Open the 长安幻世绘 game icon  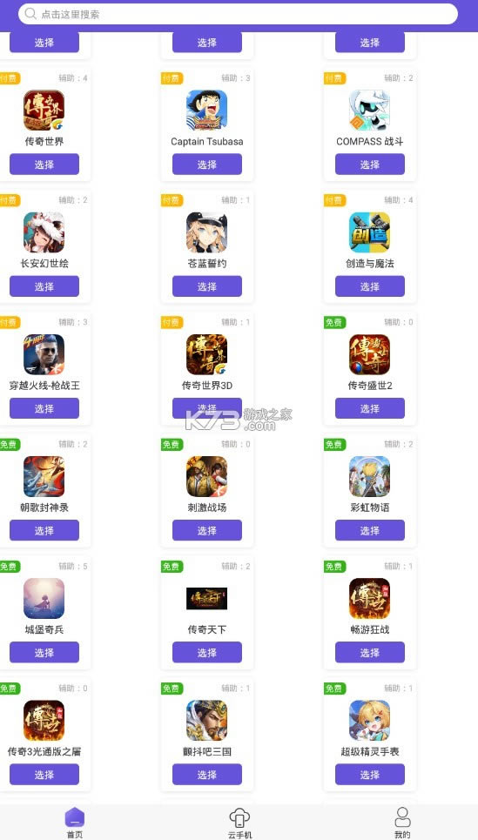44,232
